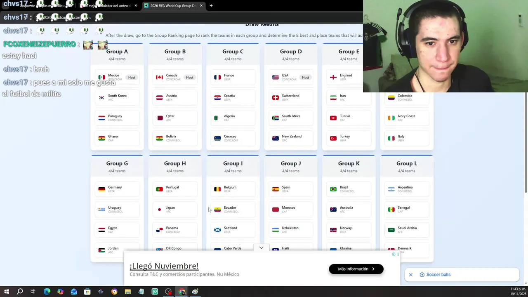528x297 pixels.
Task: Select Japan in Group H
Action: pos(175,210)
